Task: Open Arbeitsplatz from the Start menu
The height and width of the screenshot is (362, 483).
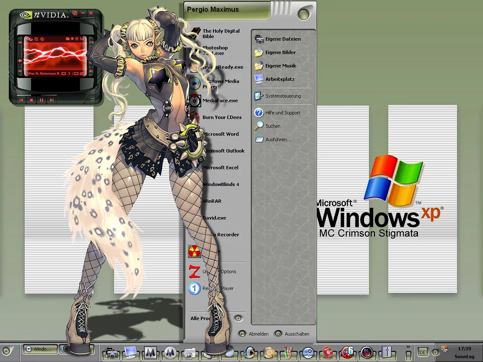Action: (x=279, y=79)
